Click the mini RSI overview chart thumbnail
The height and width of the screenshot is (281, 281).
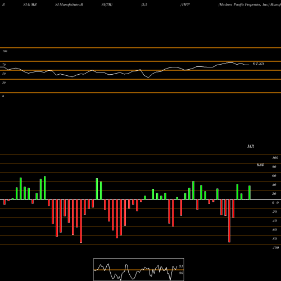click(x=139, y=269)
